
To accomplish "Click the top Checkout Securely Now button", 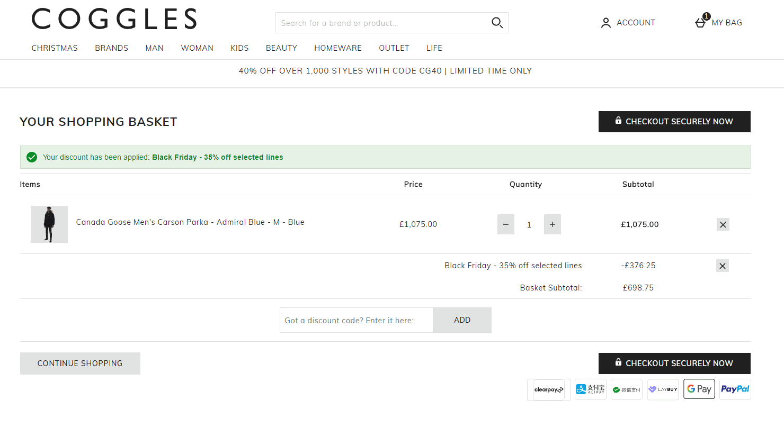I will pyautogui.click(x=674, y=122).
